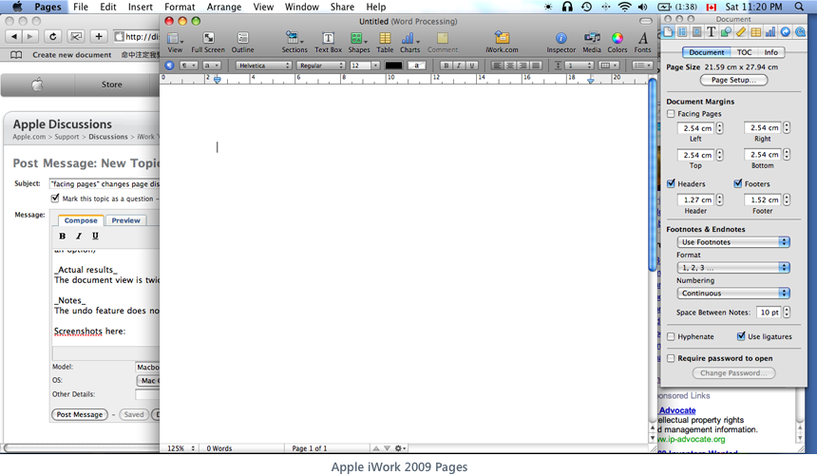
Task: Click the styles drawer blue button
Action: 169,66
